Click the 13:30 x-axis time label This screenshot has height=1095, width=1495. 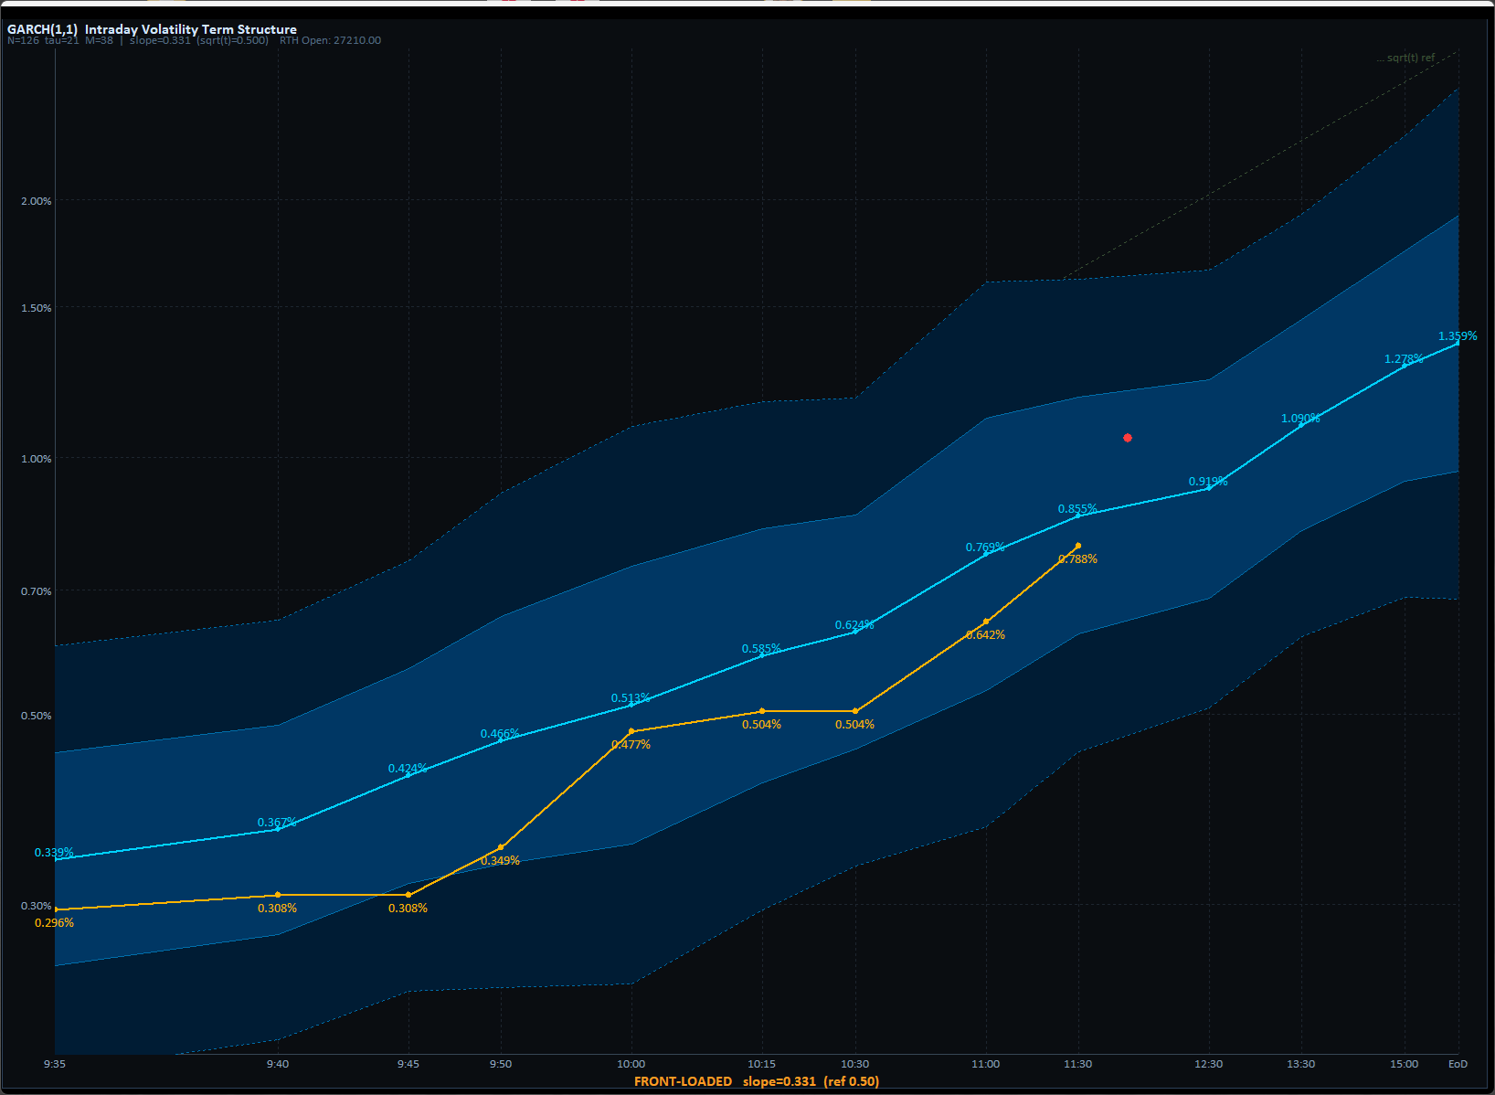point(1301,1064)
